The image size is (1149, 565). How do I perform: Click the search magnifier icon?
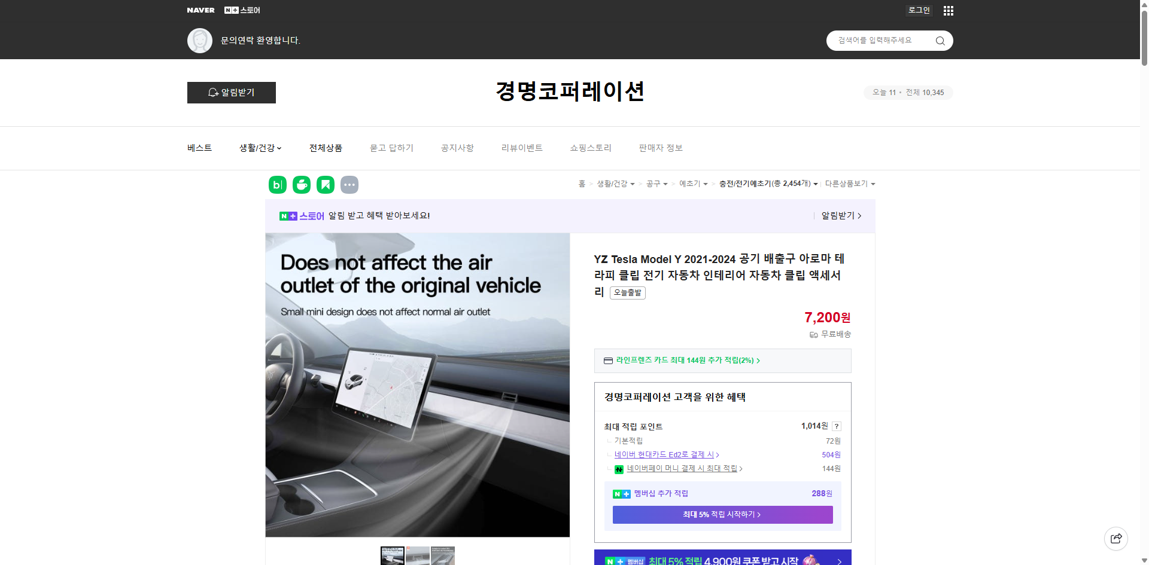point(939,40)
